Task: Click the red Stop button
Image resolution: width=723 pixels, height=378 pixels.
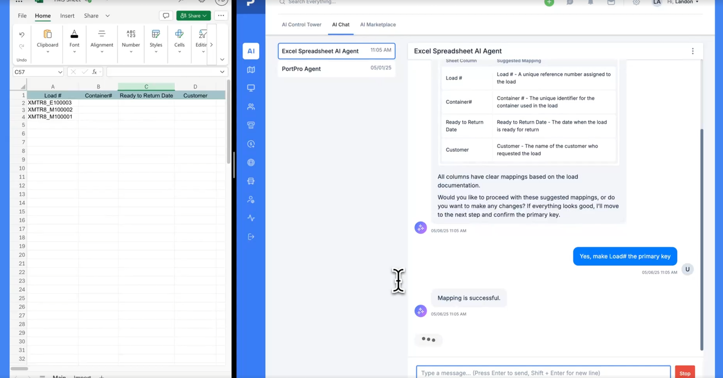Action: [685, 372]
